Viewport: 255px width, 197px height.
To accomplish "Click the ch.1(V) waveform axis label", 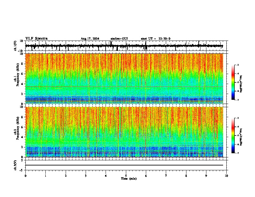I will coord(15,46).
